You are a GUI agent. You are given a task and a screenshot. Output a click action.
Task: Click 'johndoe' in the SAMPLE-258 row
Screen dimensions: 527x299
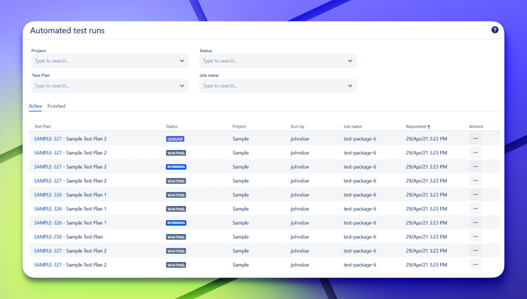300,237
